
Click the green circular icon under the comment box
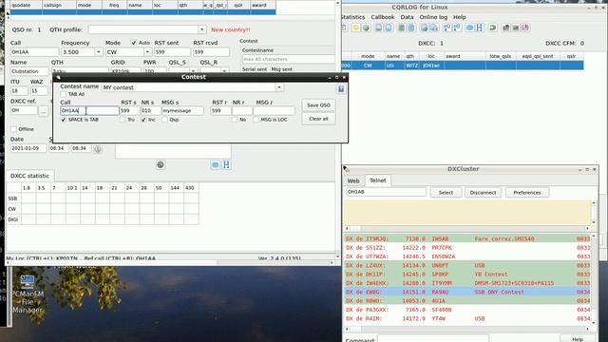pyautogui.click(x=161, y=164)
